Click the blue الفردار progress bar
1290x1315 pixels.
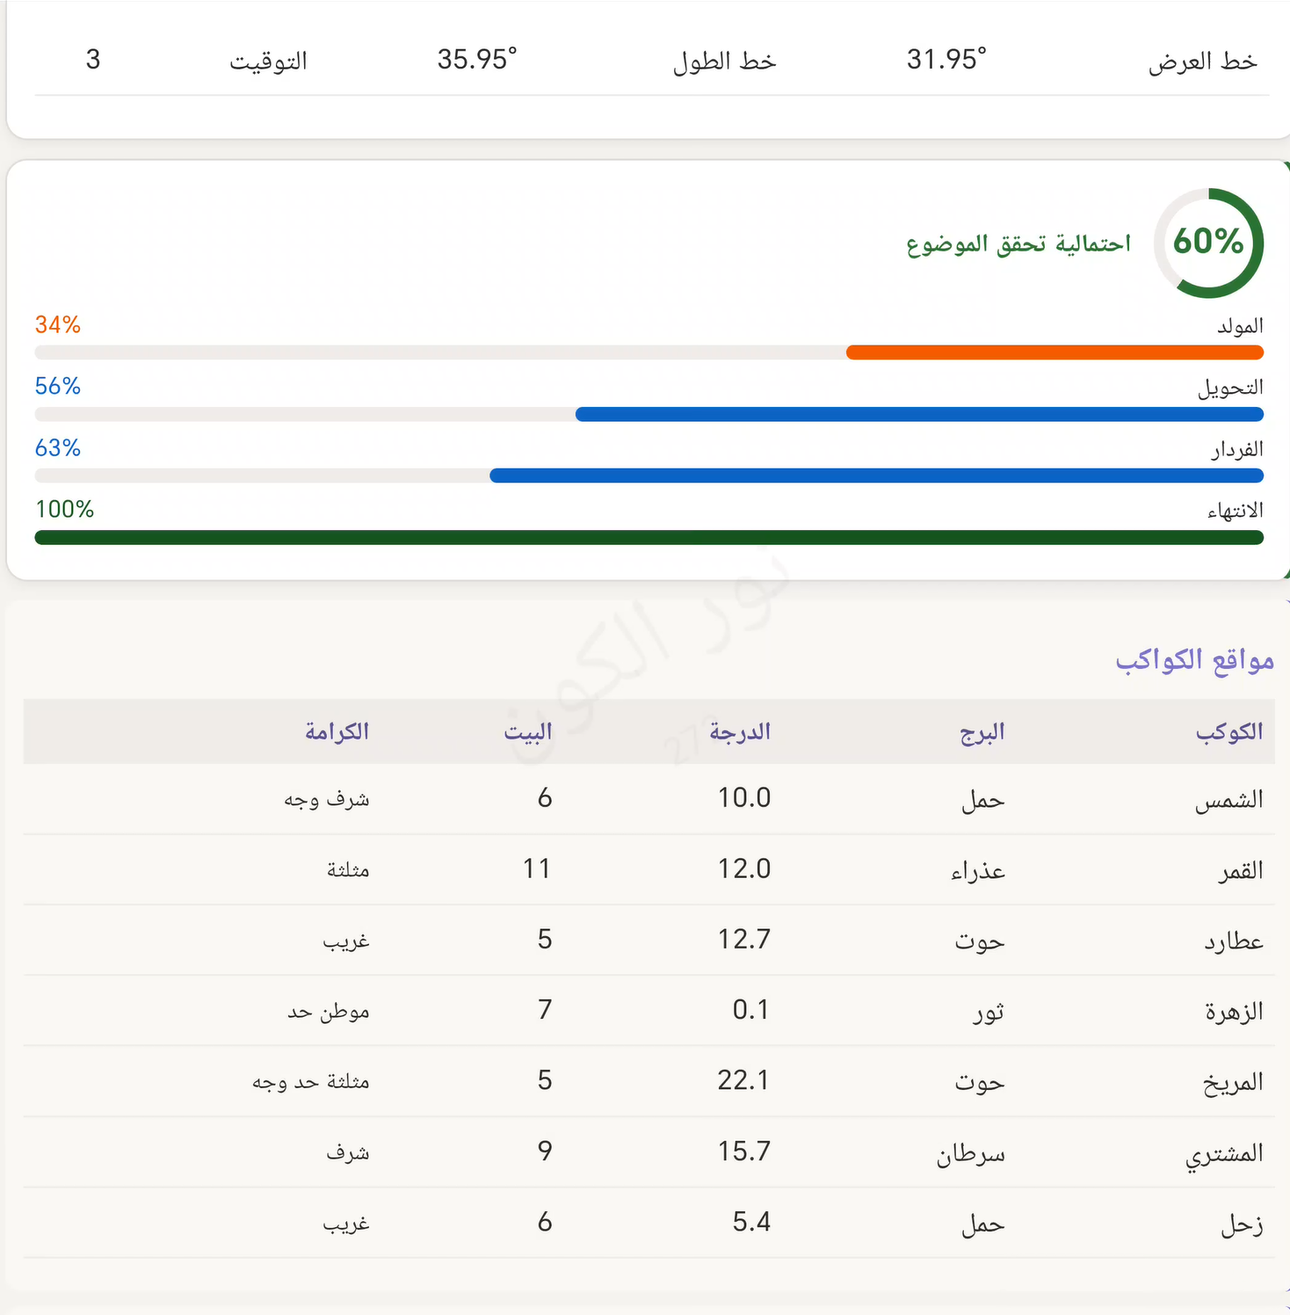875,476
